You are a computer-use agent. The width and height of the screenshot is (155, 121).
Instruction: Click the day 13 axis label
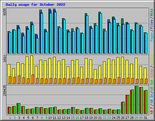point(64,118)
